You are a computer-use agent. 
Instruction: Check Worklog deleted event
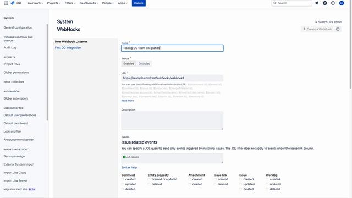pyautogui.click(x=267, y=189)
